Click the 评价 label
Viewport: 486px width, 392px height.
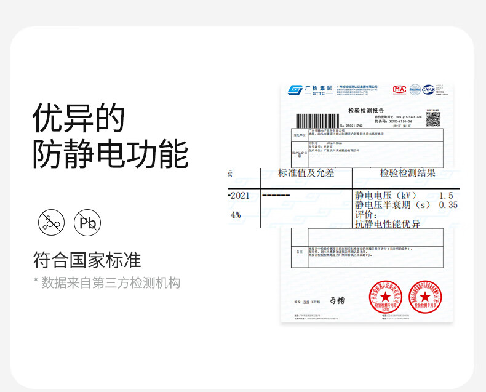coord(366,215)
